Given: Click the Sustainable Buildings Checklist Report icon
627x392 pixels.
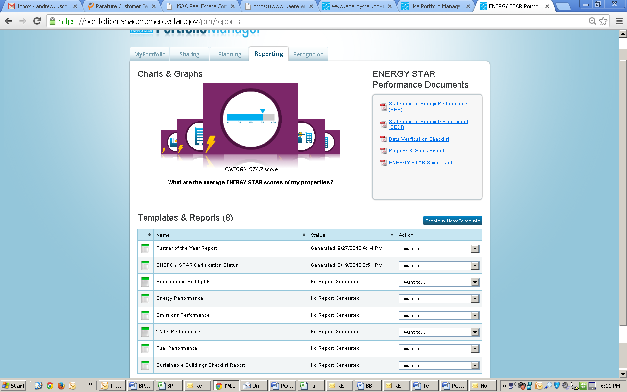Looking at the screenshot, I should 145,365.
